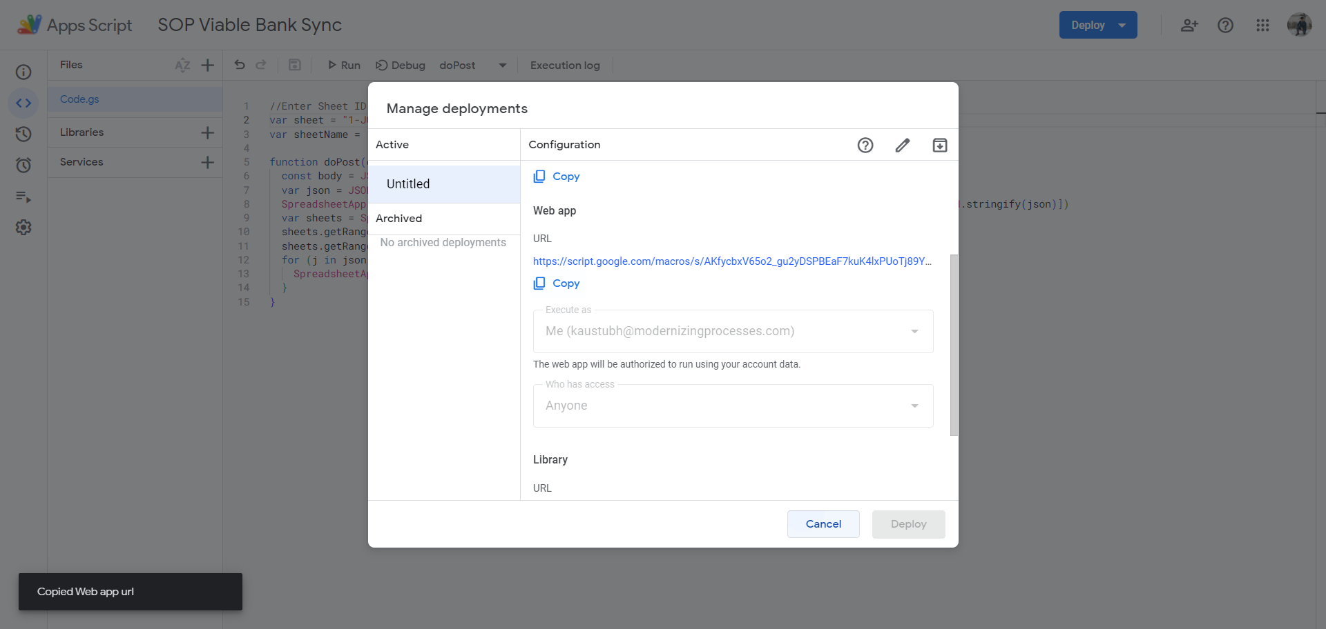
Task: Add a library with plus icon
Action: coord(207,132)
